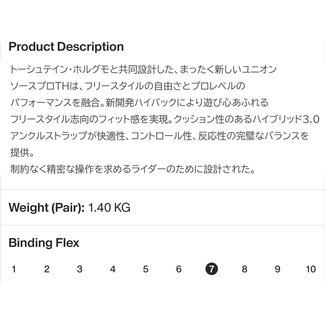The image size is (325, 325).
Task: Select the 1.40 KG weight value
Action: pyautogui.click(x=109, y=207)
